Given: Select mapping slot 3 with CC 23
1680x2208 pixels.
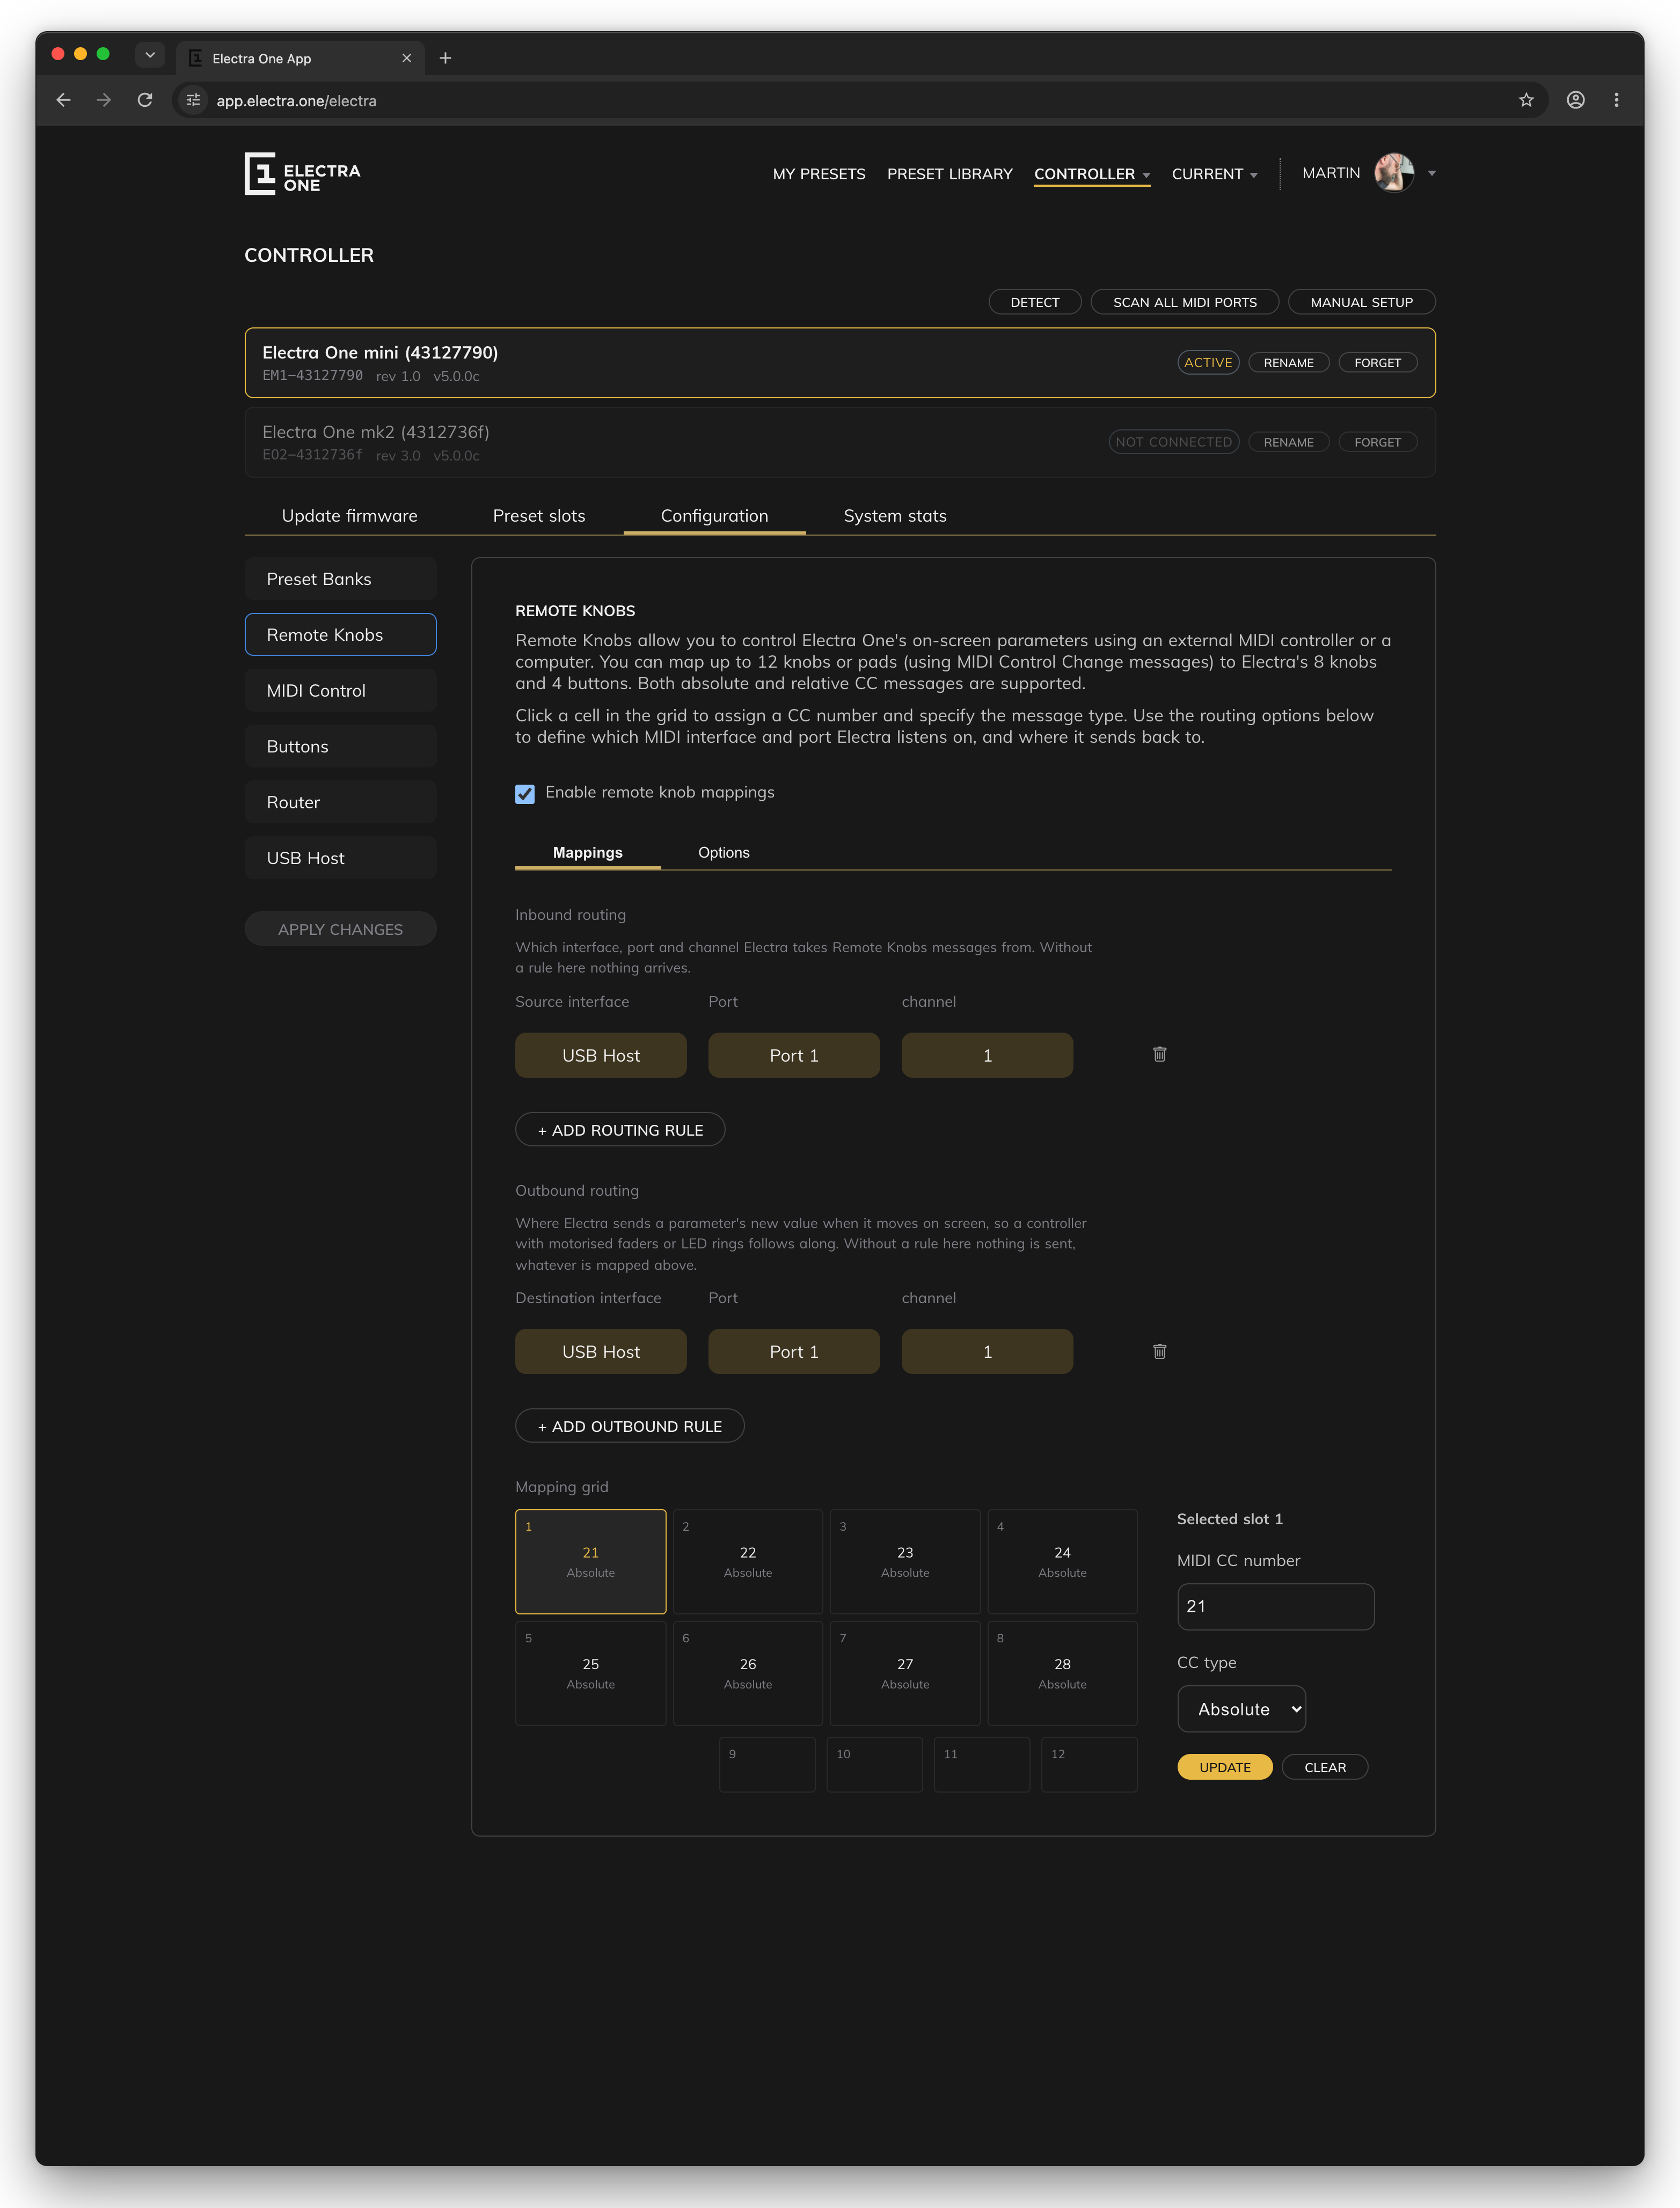Looking at the screenshot, I should click(x=905, y=1561).
